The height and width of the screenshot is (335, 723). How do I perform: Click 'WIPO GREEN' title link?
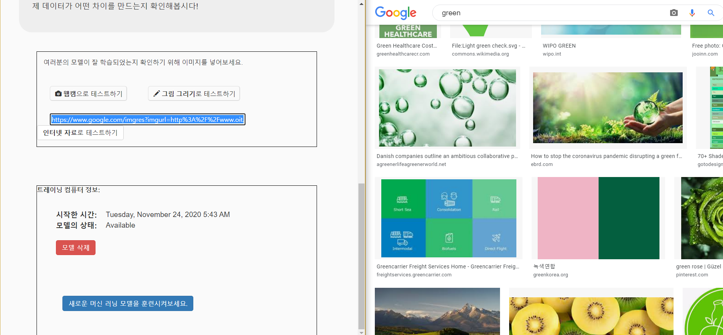559,46
